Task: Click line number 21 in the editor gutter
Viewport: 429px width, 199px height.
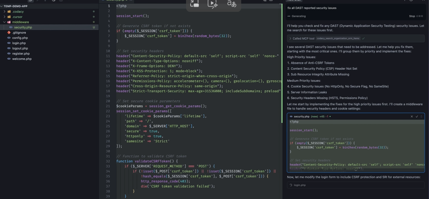Action: pos(108,106)
